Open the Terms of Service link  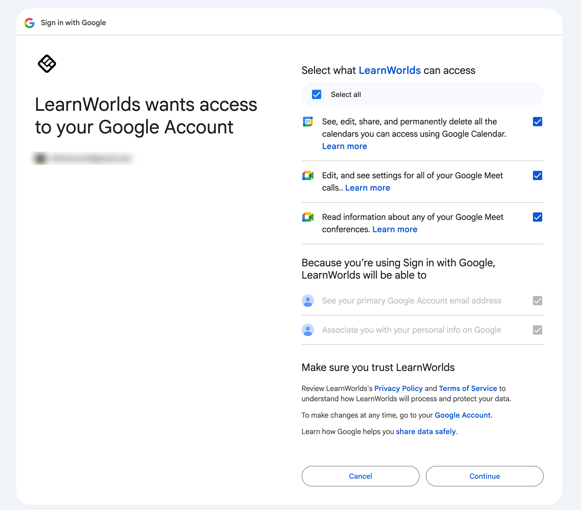coord(468,388)
